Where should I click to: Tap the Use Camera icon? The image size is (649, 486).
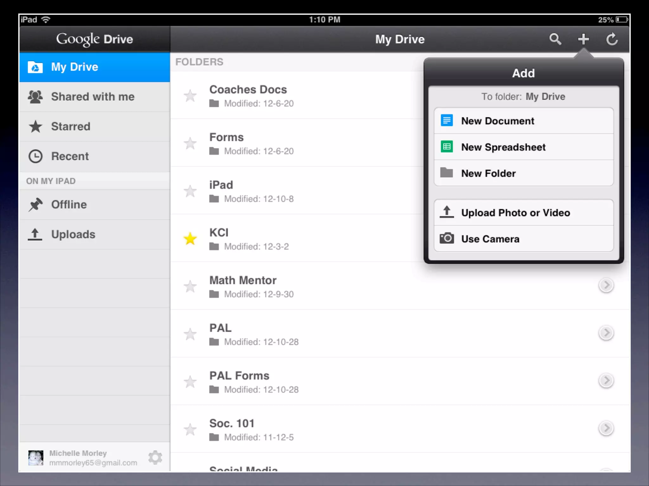(447, 238)
